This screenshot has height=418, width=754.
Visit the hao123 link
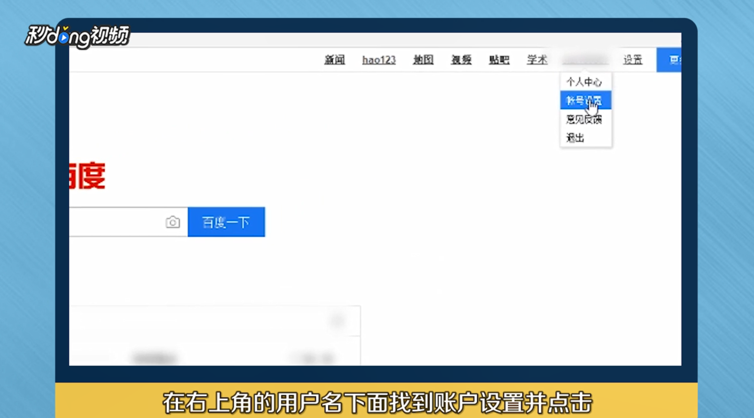(x=379, y=60)
